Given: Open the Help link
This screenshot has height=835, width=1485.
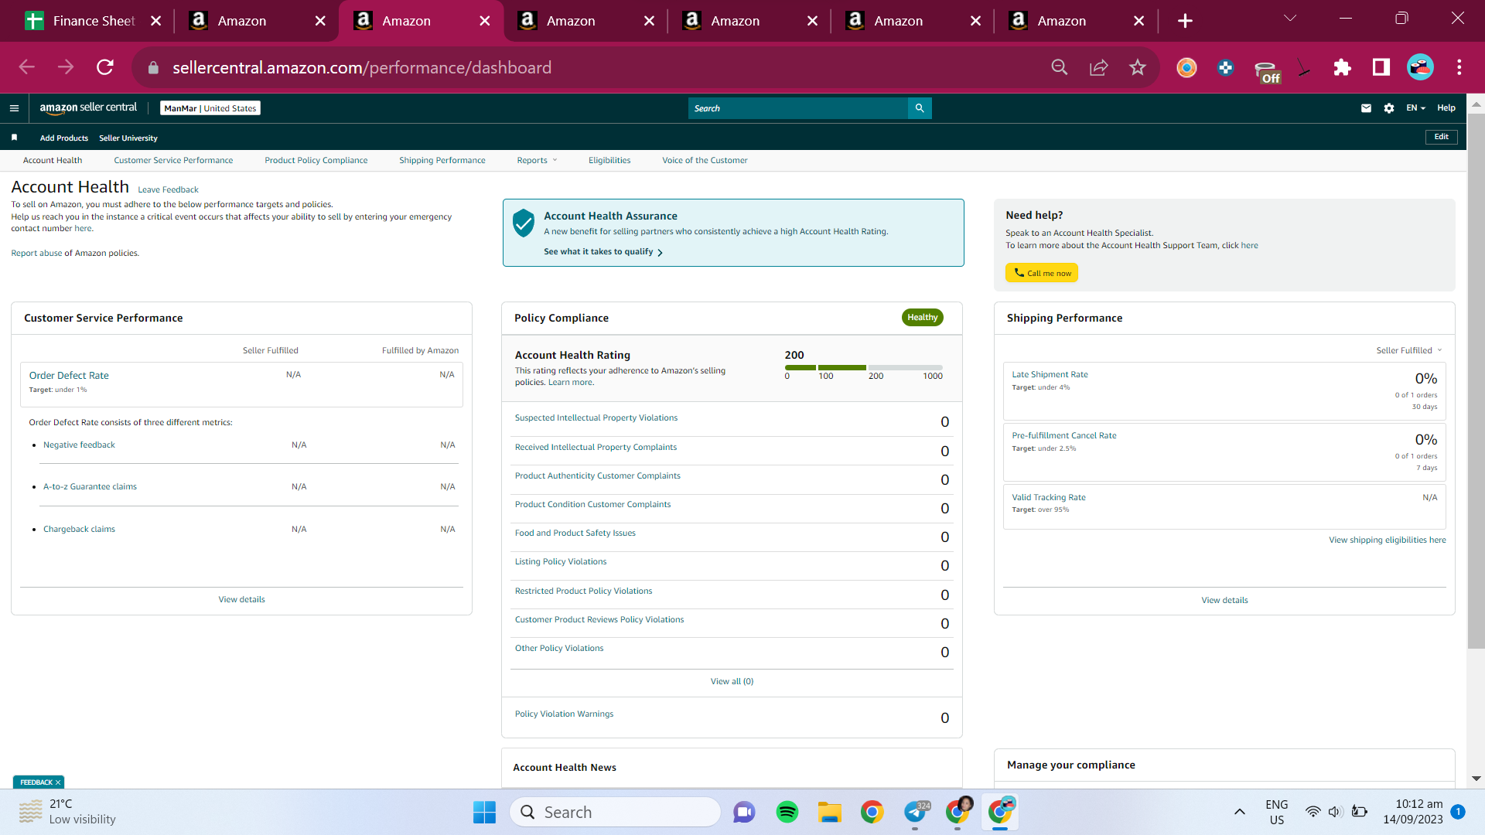Looking at the screenshot, I should [1446, 108].
